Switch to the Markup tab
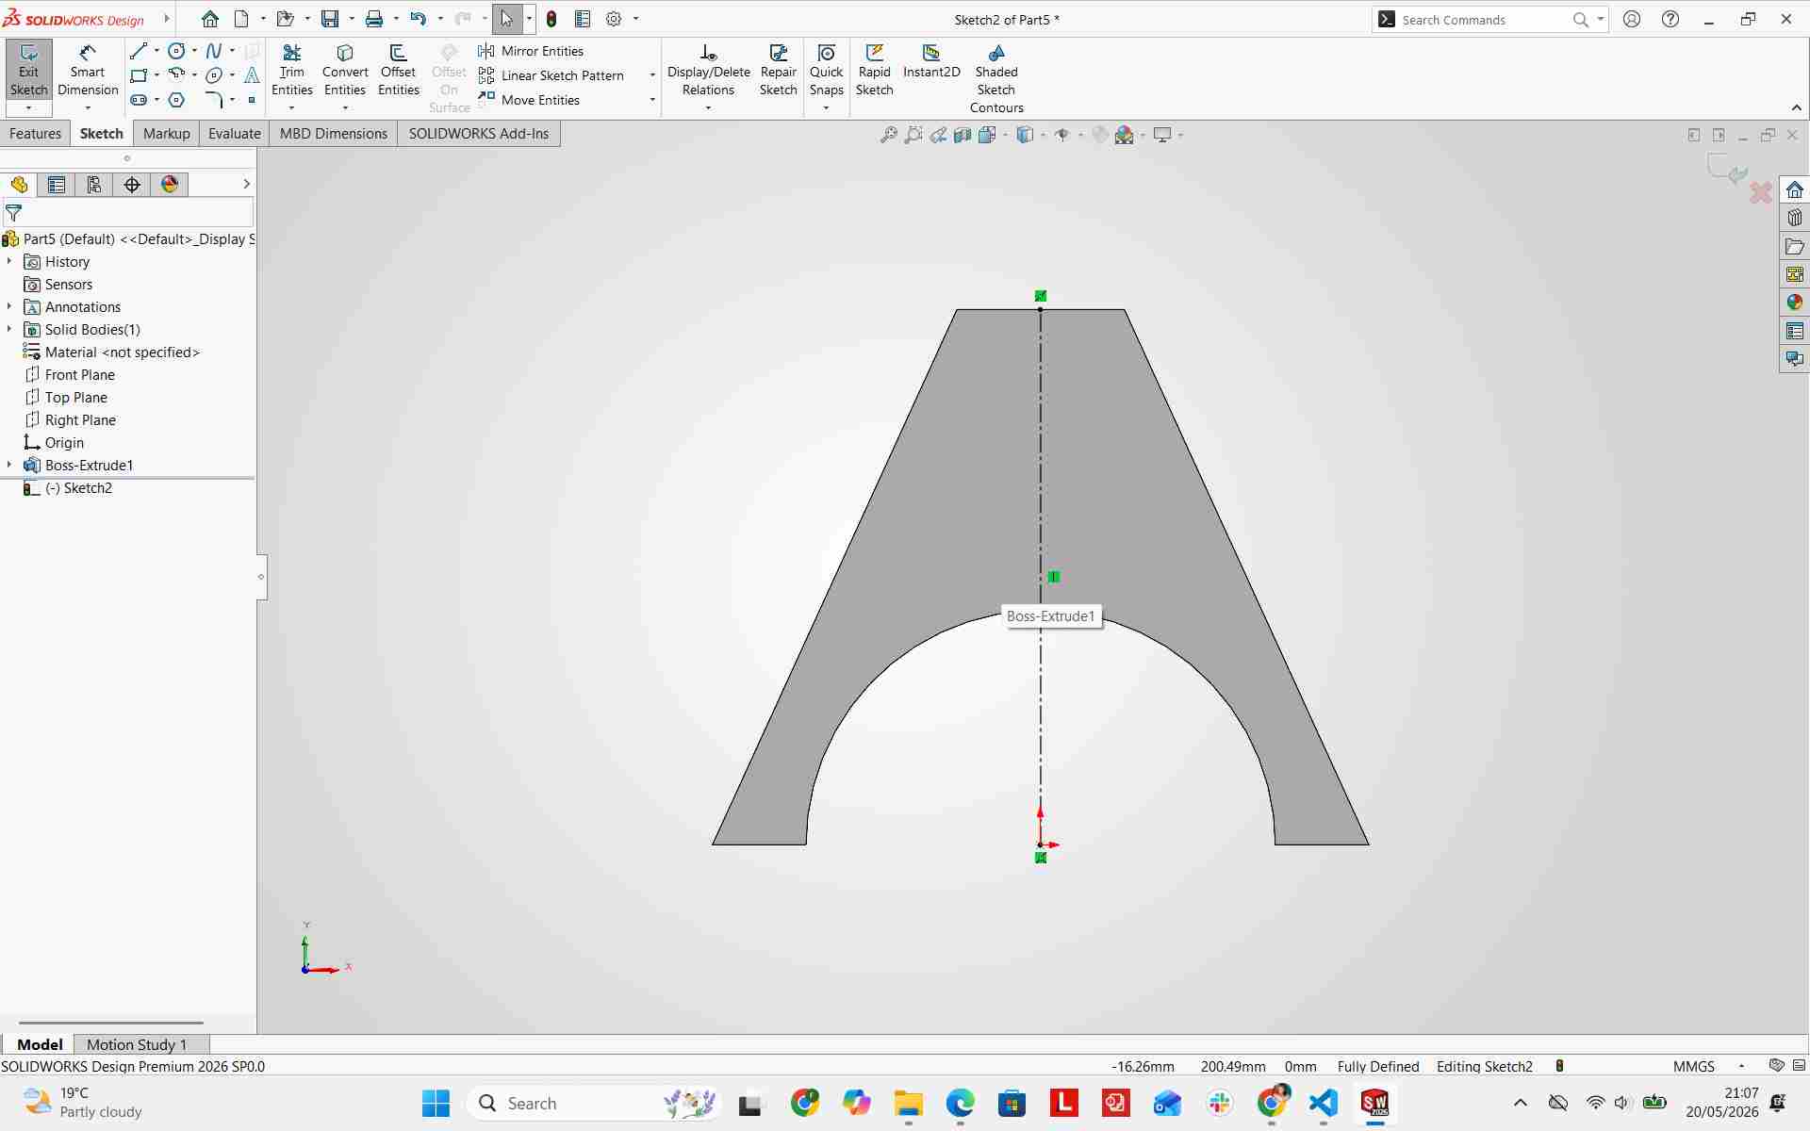 [167, 134]
